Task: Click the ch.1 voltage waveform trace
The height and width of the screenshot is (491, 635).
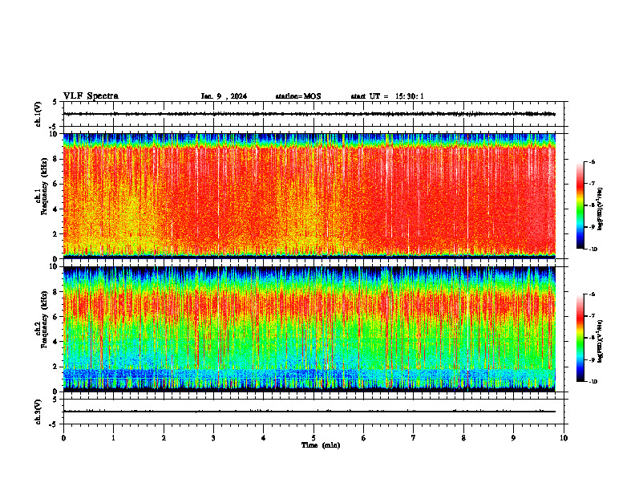Action: point(309,114)
